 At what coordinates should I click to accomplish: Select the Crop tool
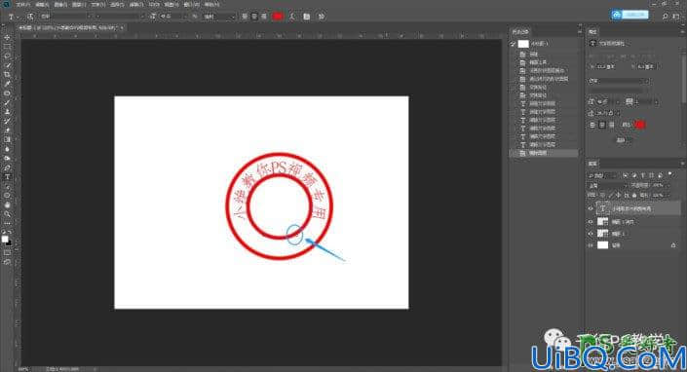[x=7, y=74]
